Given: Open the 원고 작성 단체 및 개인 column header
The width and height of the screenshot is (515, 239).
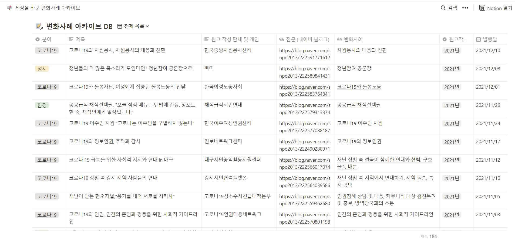Looking at the screenshot, I should tap(235, 39).
